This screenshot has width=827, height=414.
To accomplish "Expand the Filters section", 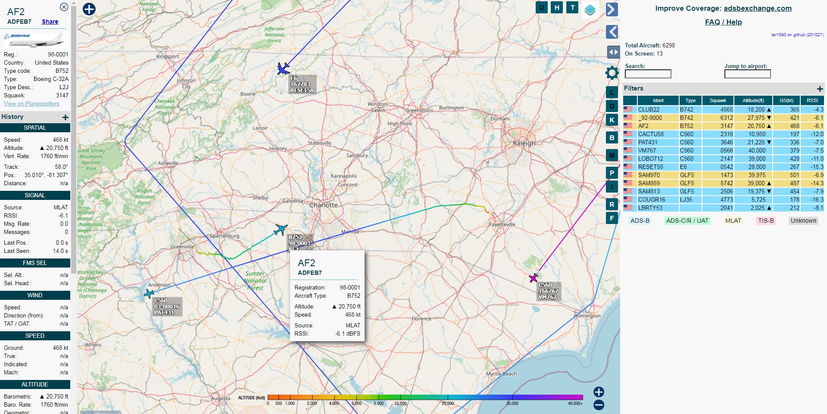I will (x=820, y=89).
